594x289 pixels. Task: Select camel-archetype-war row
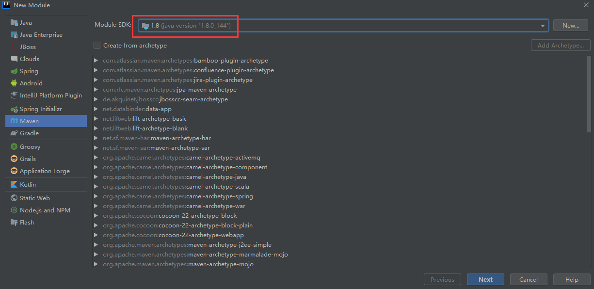point(339,206)
